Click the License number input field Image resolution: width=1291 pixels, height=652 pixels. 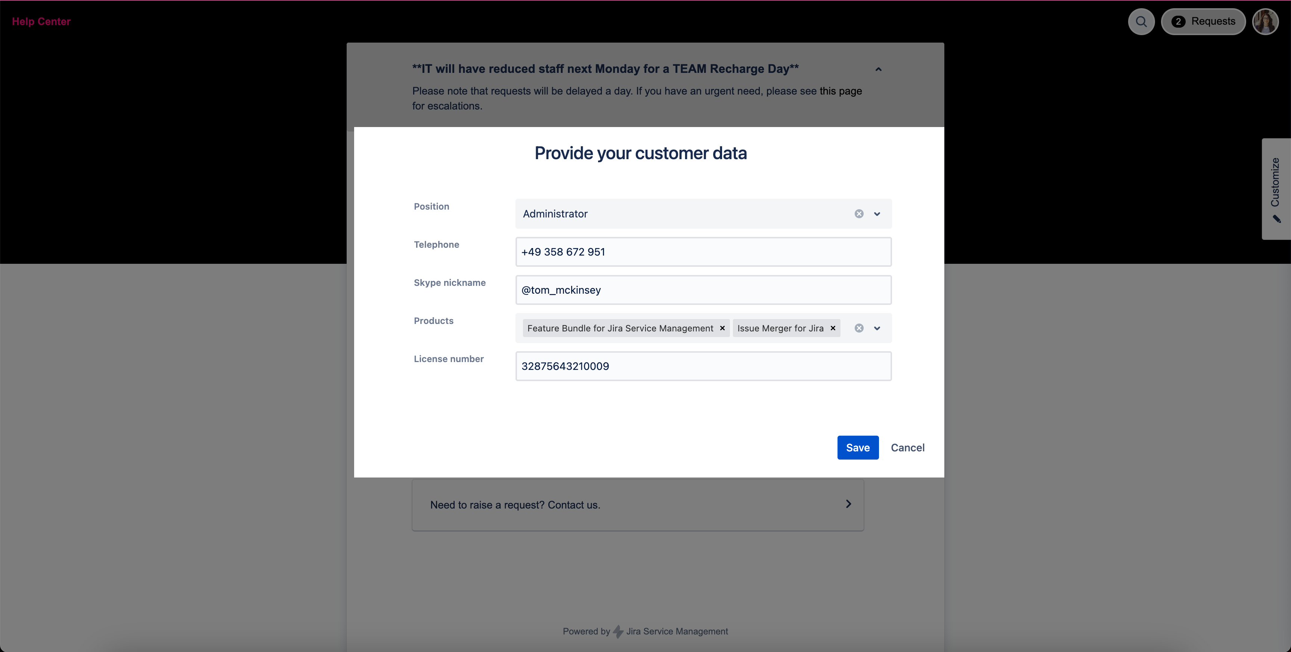click(x=702, y=366)
